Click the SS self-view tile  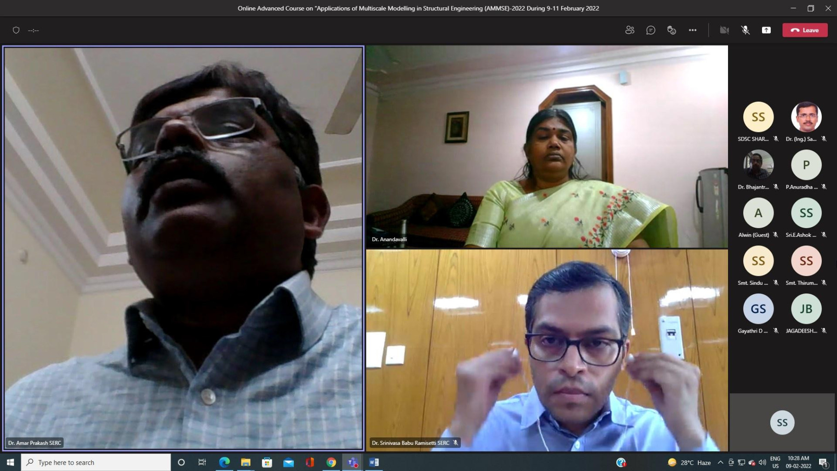pyautogui.click(x=782, y=422)
